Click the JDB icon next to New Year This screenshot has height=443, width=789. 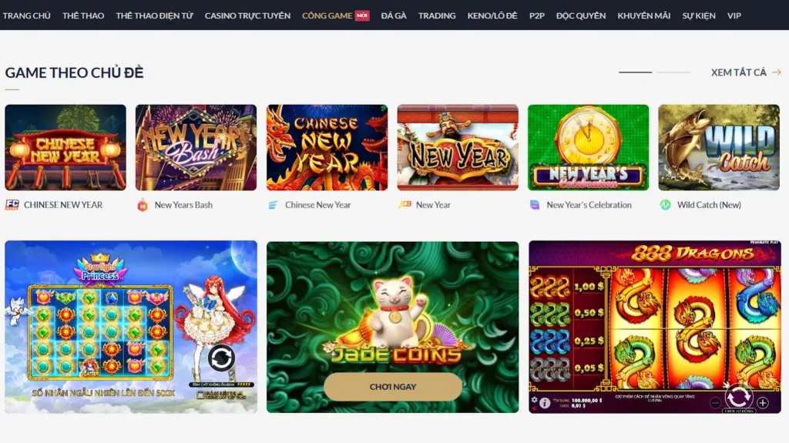click(405, 204)
